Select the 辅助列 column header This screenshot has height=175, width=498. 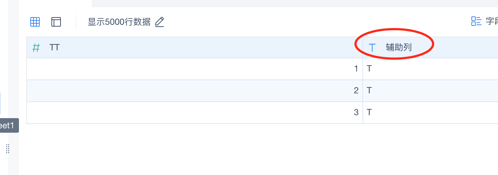point(431,47)
